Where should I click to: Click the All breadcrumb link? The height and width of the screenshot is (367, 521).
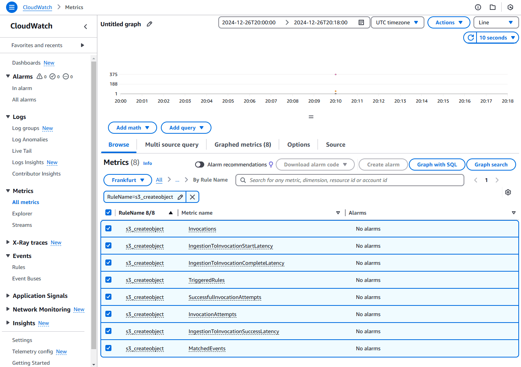point(159,180)
